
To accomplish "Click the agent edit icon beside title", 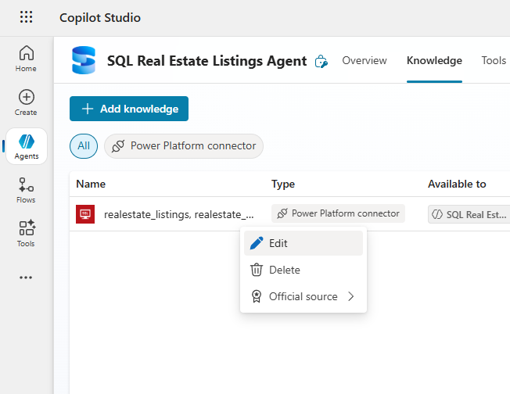I will click(x=321, y=61).
